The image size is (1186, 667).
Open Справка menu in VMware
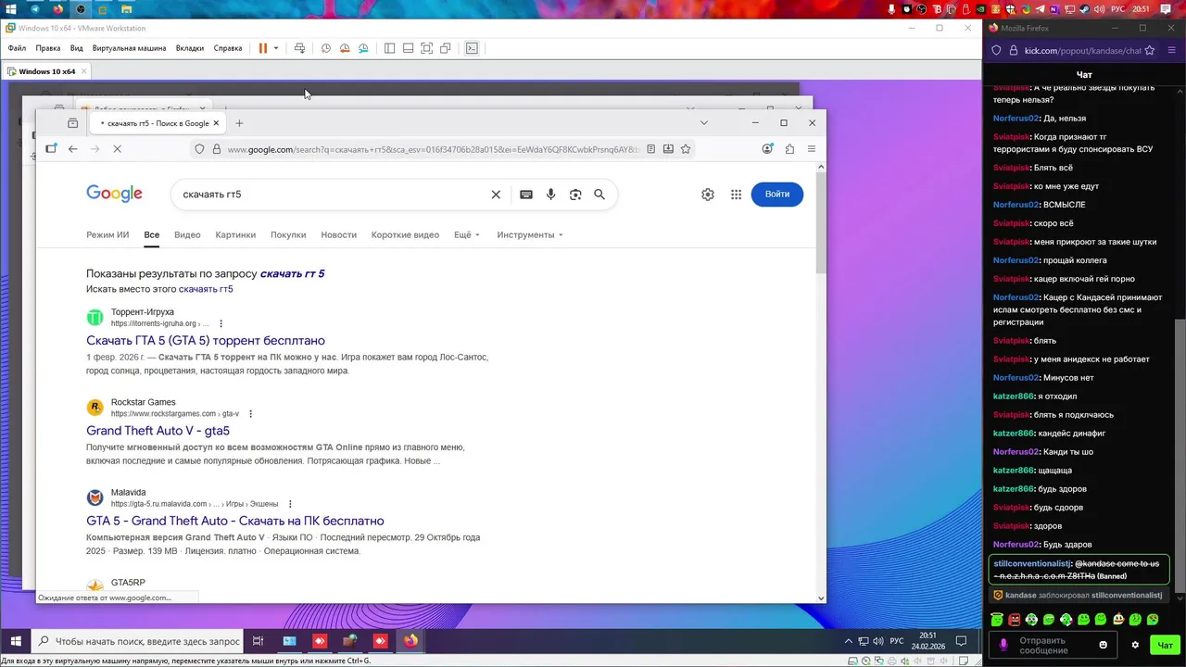[x=228, y=48]
